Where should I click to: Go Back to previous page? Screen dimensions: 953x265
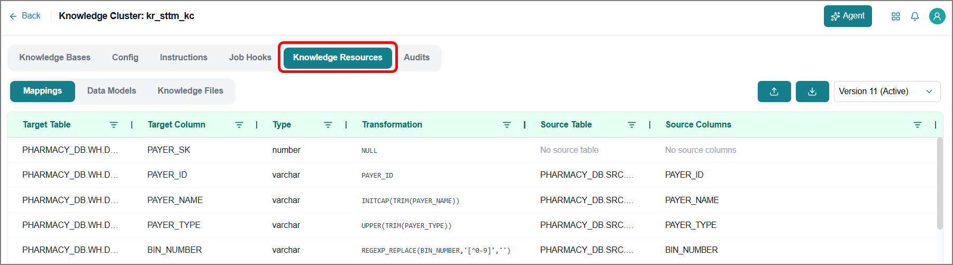[x=25, y=16]
